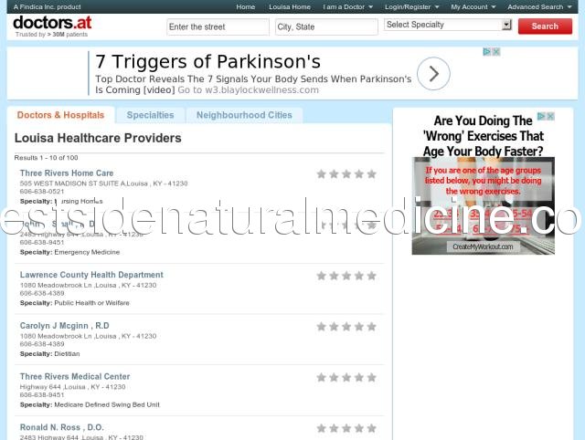Open Louisa Home navigation link

tap(290, 6)
